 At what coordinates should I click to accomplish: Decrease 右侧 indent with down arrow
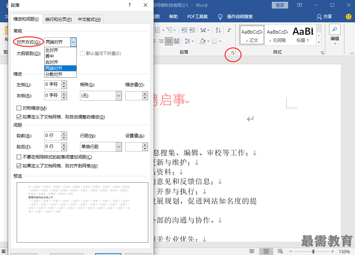pyautogui.click(x=64, y=98)
